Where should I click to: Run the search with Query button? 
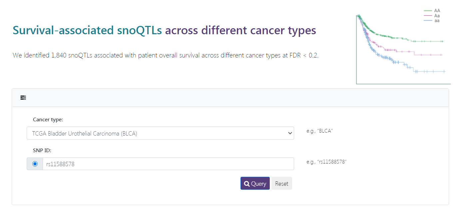pos(255,183)
